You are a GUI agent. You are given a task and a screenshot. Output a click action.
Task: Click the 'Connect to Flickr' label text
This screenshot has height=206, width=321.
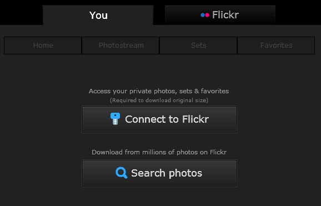click(167, 119)
